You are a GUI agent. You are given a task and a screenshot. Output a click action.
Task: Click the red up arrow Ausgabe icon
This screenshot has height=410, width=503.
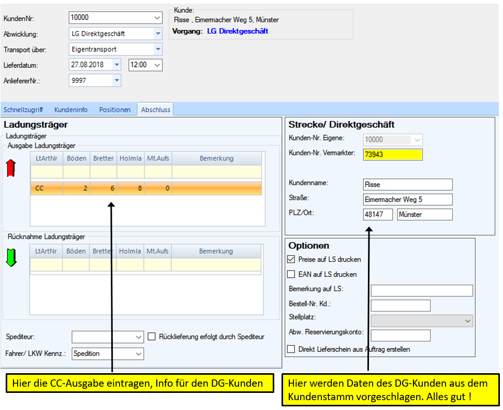point(12,169)
